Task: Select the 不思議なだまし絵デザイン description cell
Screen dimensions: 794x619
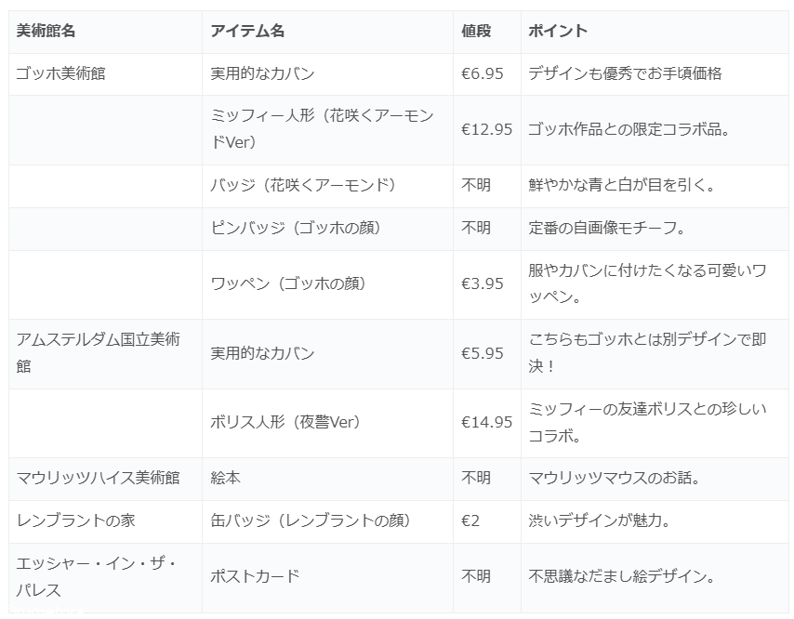Action: [x=620, y=576]
